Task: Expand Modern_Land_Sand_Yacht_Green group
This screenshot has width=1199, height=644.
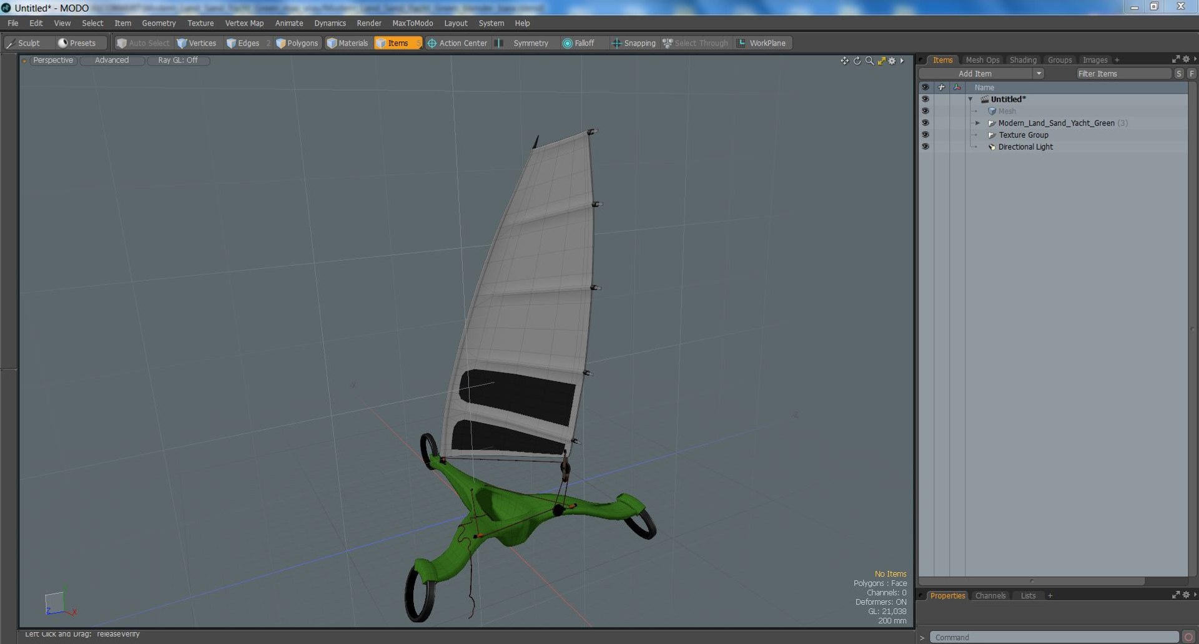Action: 978,123
